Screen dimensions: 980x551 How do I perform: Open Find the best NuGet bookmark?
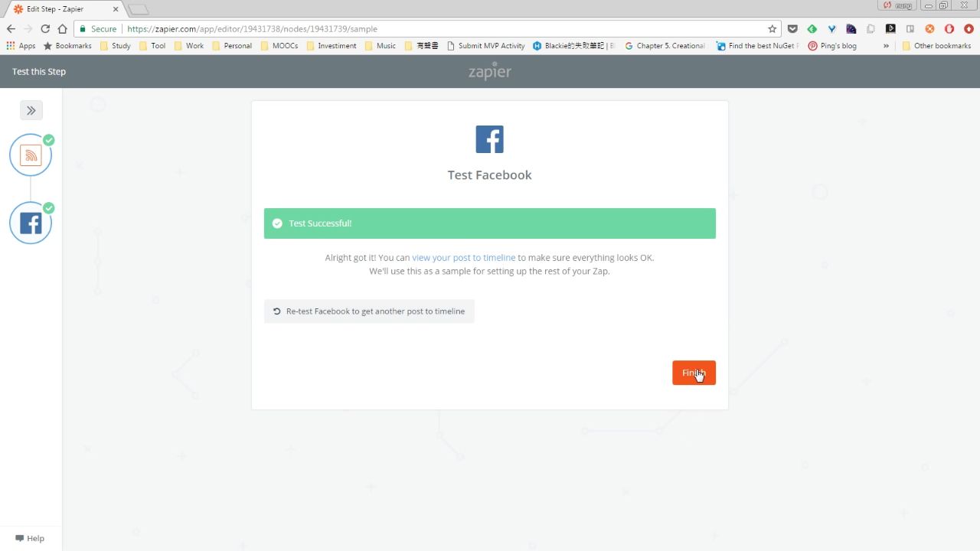coord(757,46)
